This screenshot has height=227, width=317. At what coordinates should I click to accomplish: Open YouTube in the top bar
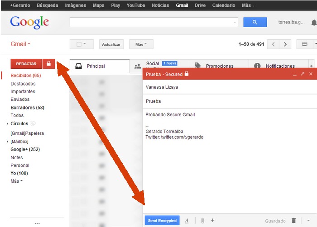(x=136, y=5)
